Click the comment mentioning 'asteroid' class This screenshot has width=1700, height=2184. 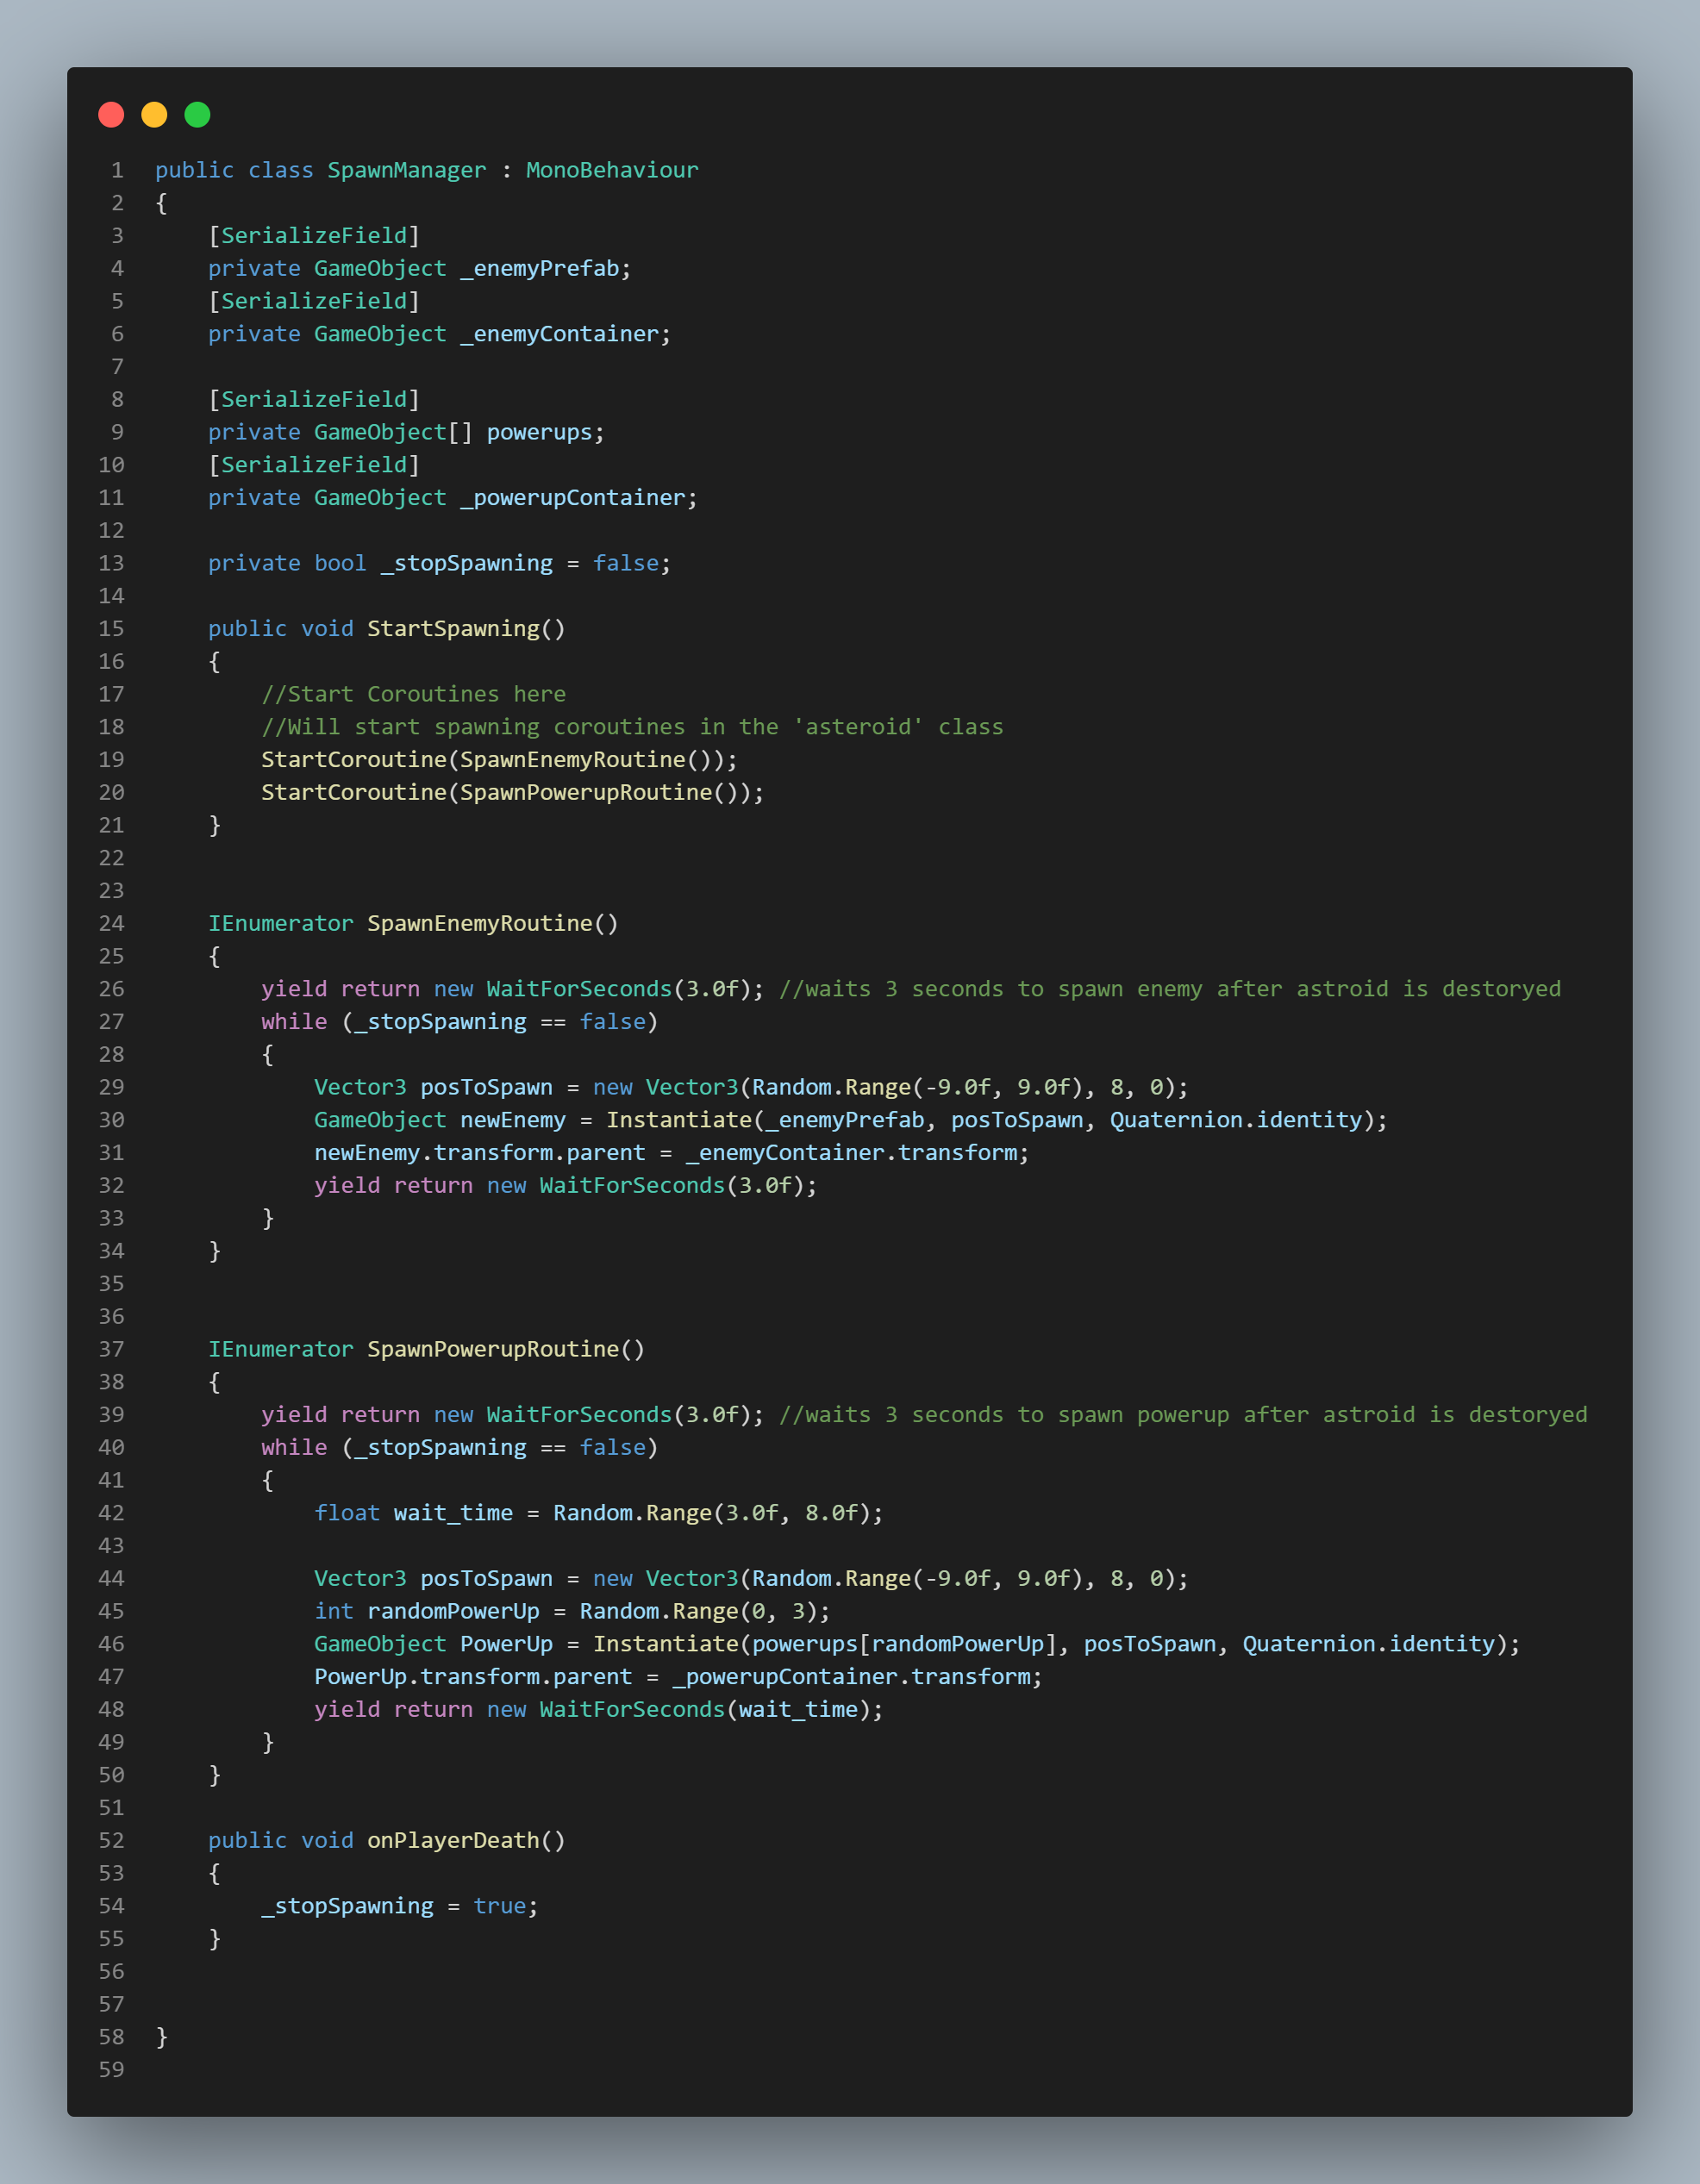click(x=632, y=727)
